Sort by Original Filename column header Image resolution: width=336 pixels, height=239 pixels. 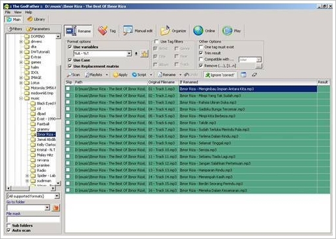coord(163,82)
